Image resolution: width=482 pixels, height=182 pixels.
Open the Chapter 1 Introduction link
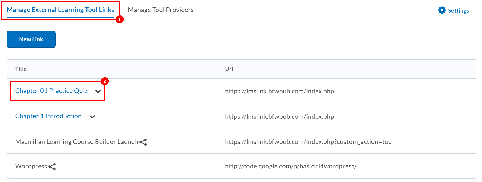click(x=48, y=116)
